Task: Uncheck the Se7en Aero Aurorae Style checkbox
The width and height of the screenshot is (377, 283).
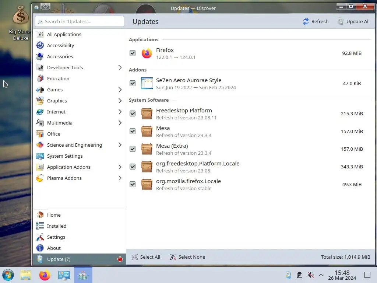Action: tap(133, 83)
